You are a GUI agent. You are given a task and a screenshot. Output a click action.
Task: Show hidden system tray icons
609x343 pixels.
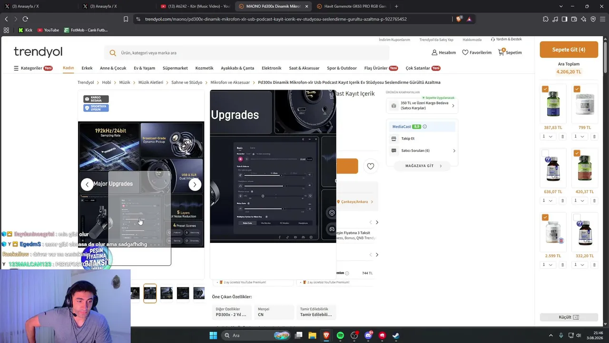(x=551, y=335)
